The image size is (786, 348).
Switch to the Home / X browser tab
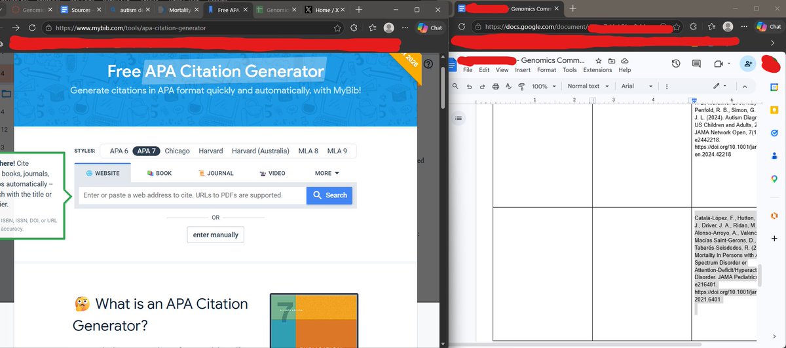pyautogui.click(x=327, y=10)
